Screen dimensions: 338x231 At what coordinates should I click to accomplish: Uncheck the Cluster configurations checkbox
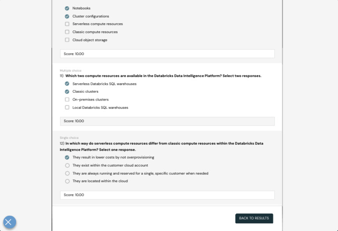click(67, 16)
